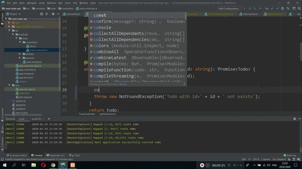Click the completion popup scrollbar

coord(185,16)
